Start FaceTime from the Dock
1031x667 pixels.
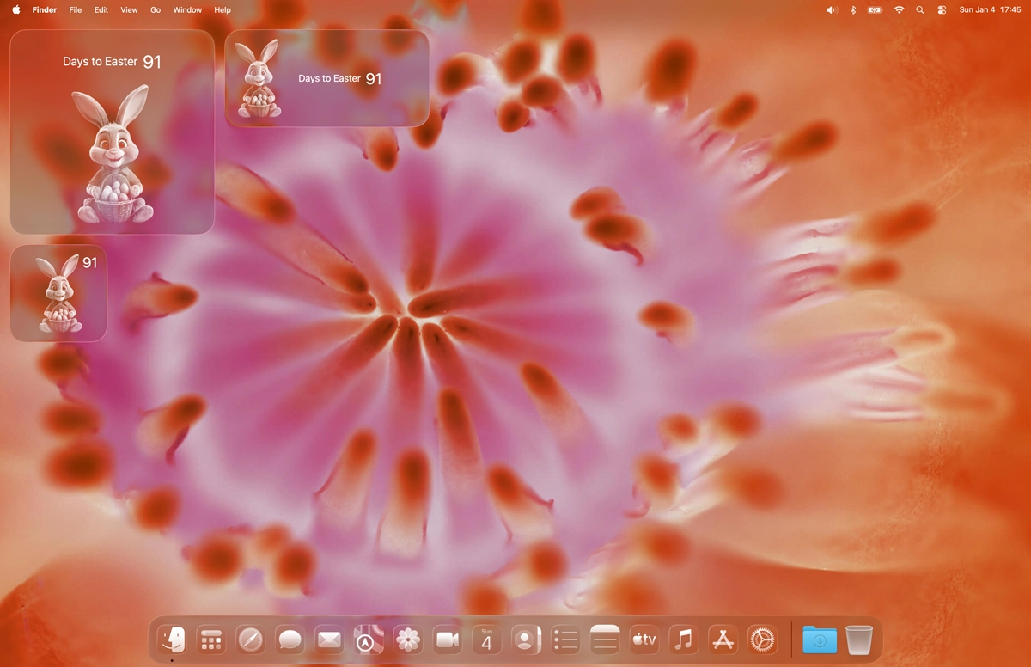(446, 639)
